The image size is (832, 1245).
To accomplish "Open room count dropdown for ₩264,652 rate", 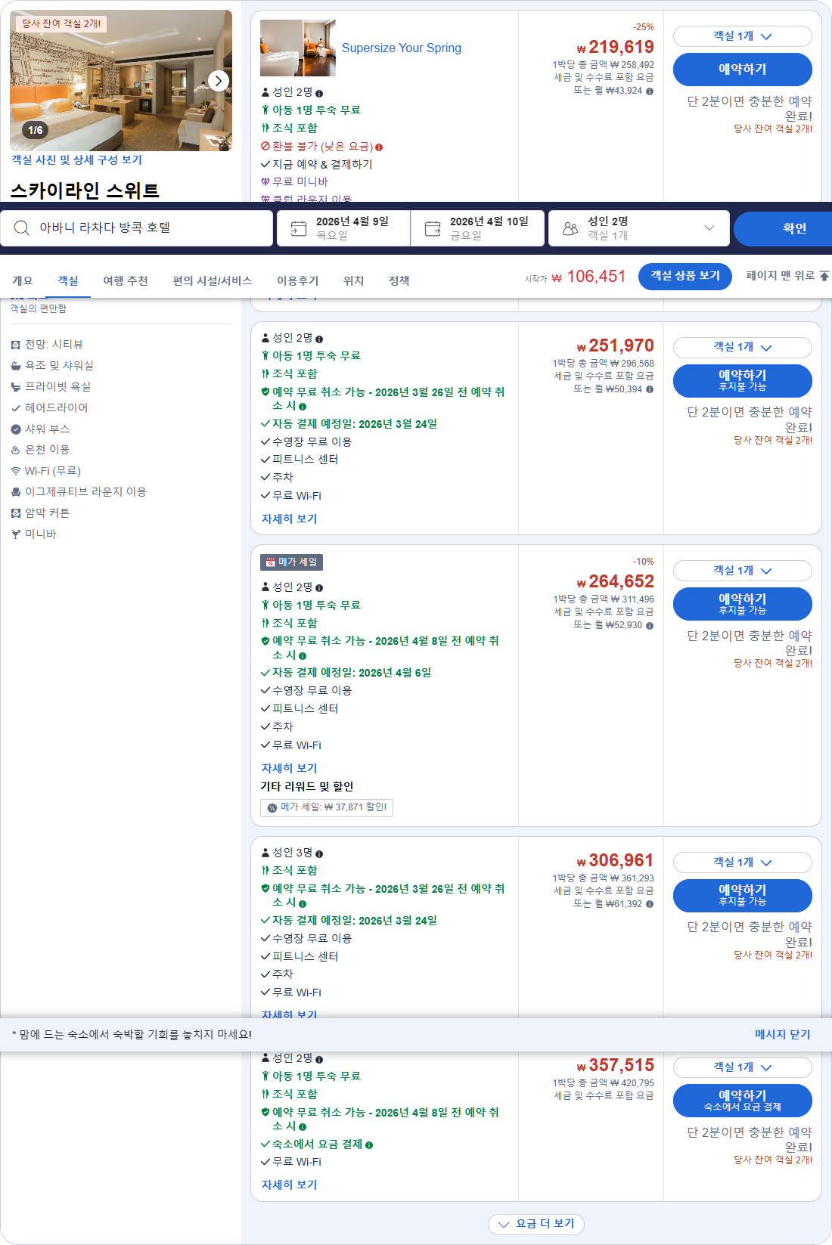I will [x=742, y=571].
